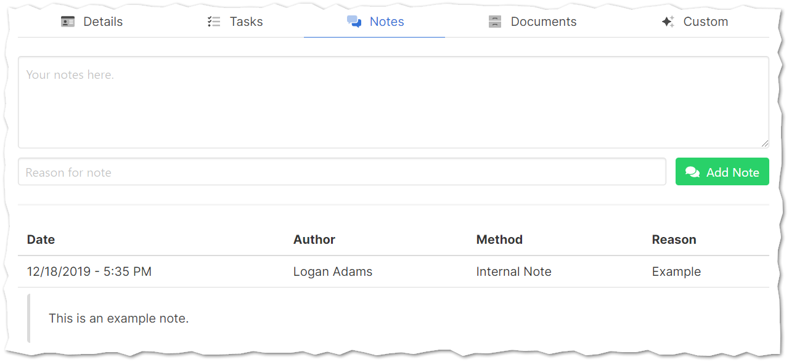The image size is (789, 362).
Task: Click the green Add Note button
Action: coord(722,172)
